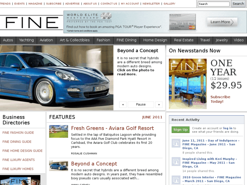
Task: Pause the featured slideshow
Action: [x=141, y=105]
